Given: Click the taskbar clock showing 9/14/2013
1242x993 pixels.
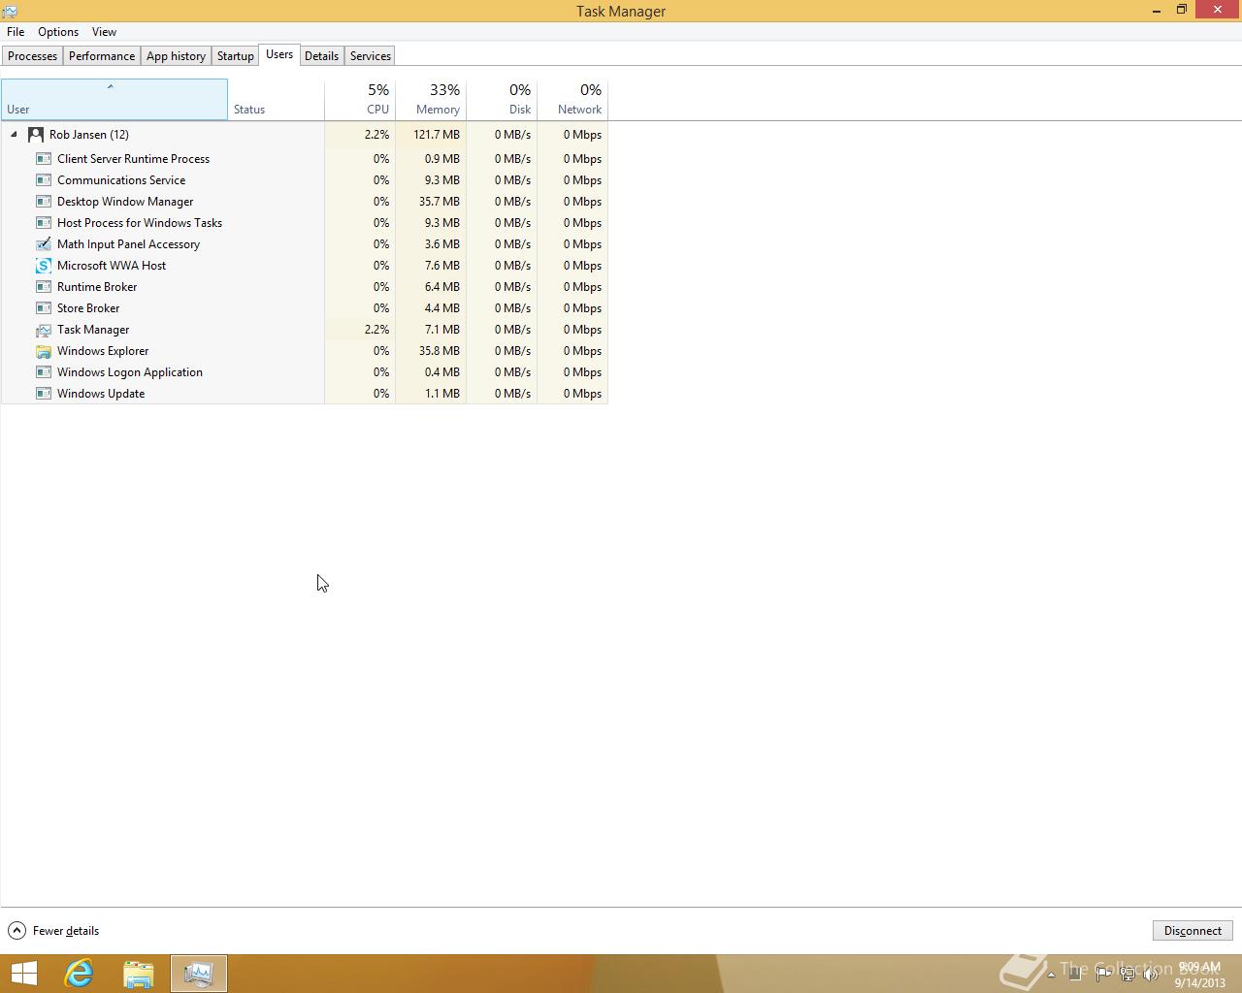Looking at the screenshot, I should [1199, 975].
